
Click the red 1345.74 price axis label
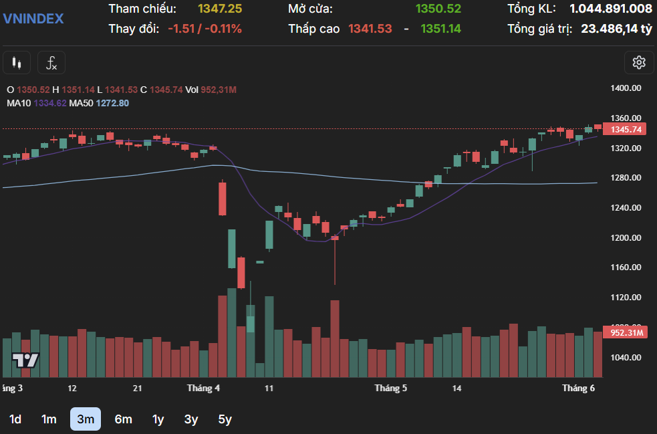626,129
